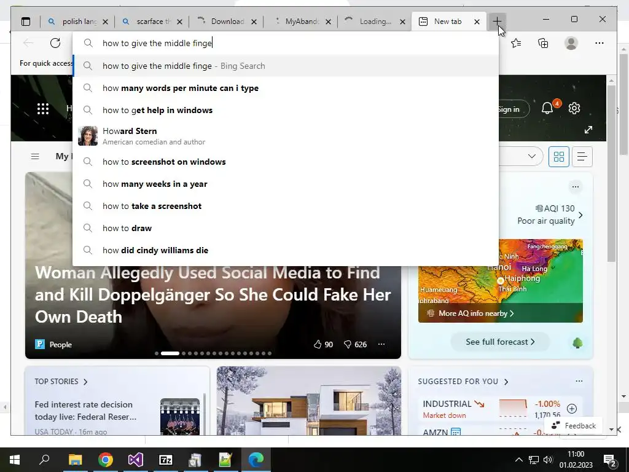Switch to grid layout view

559,157
